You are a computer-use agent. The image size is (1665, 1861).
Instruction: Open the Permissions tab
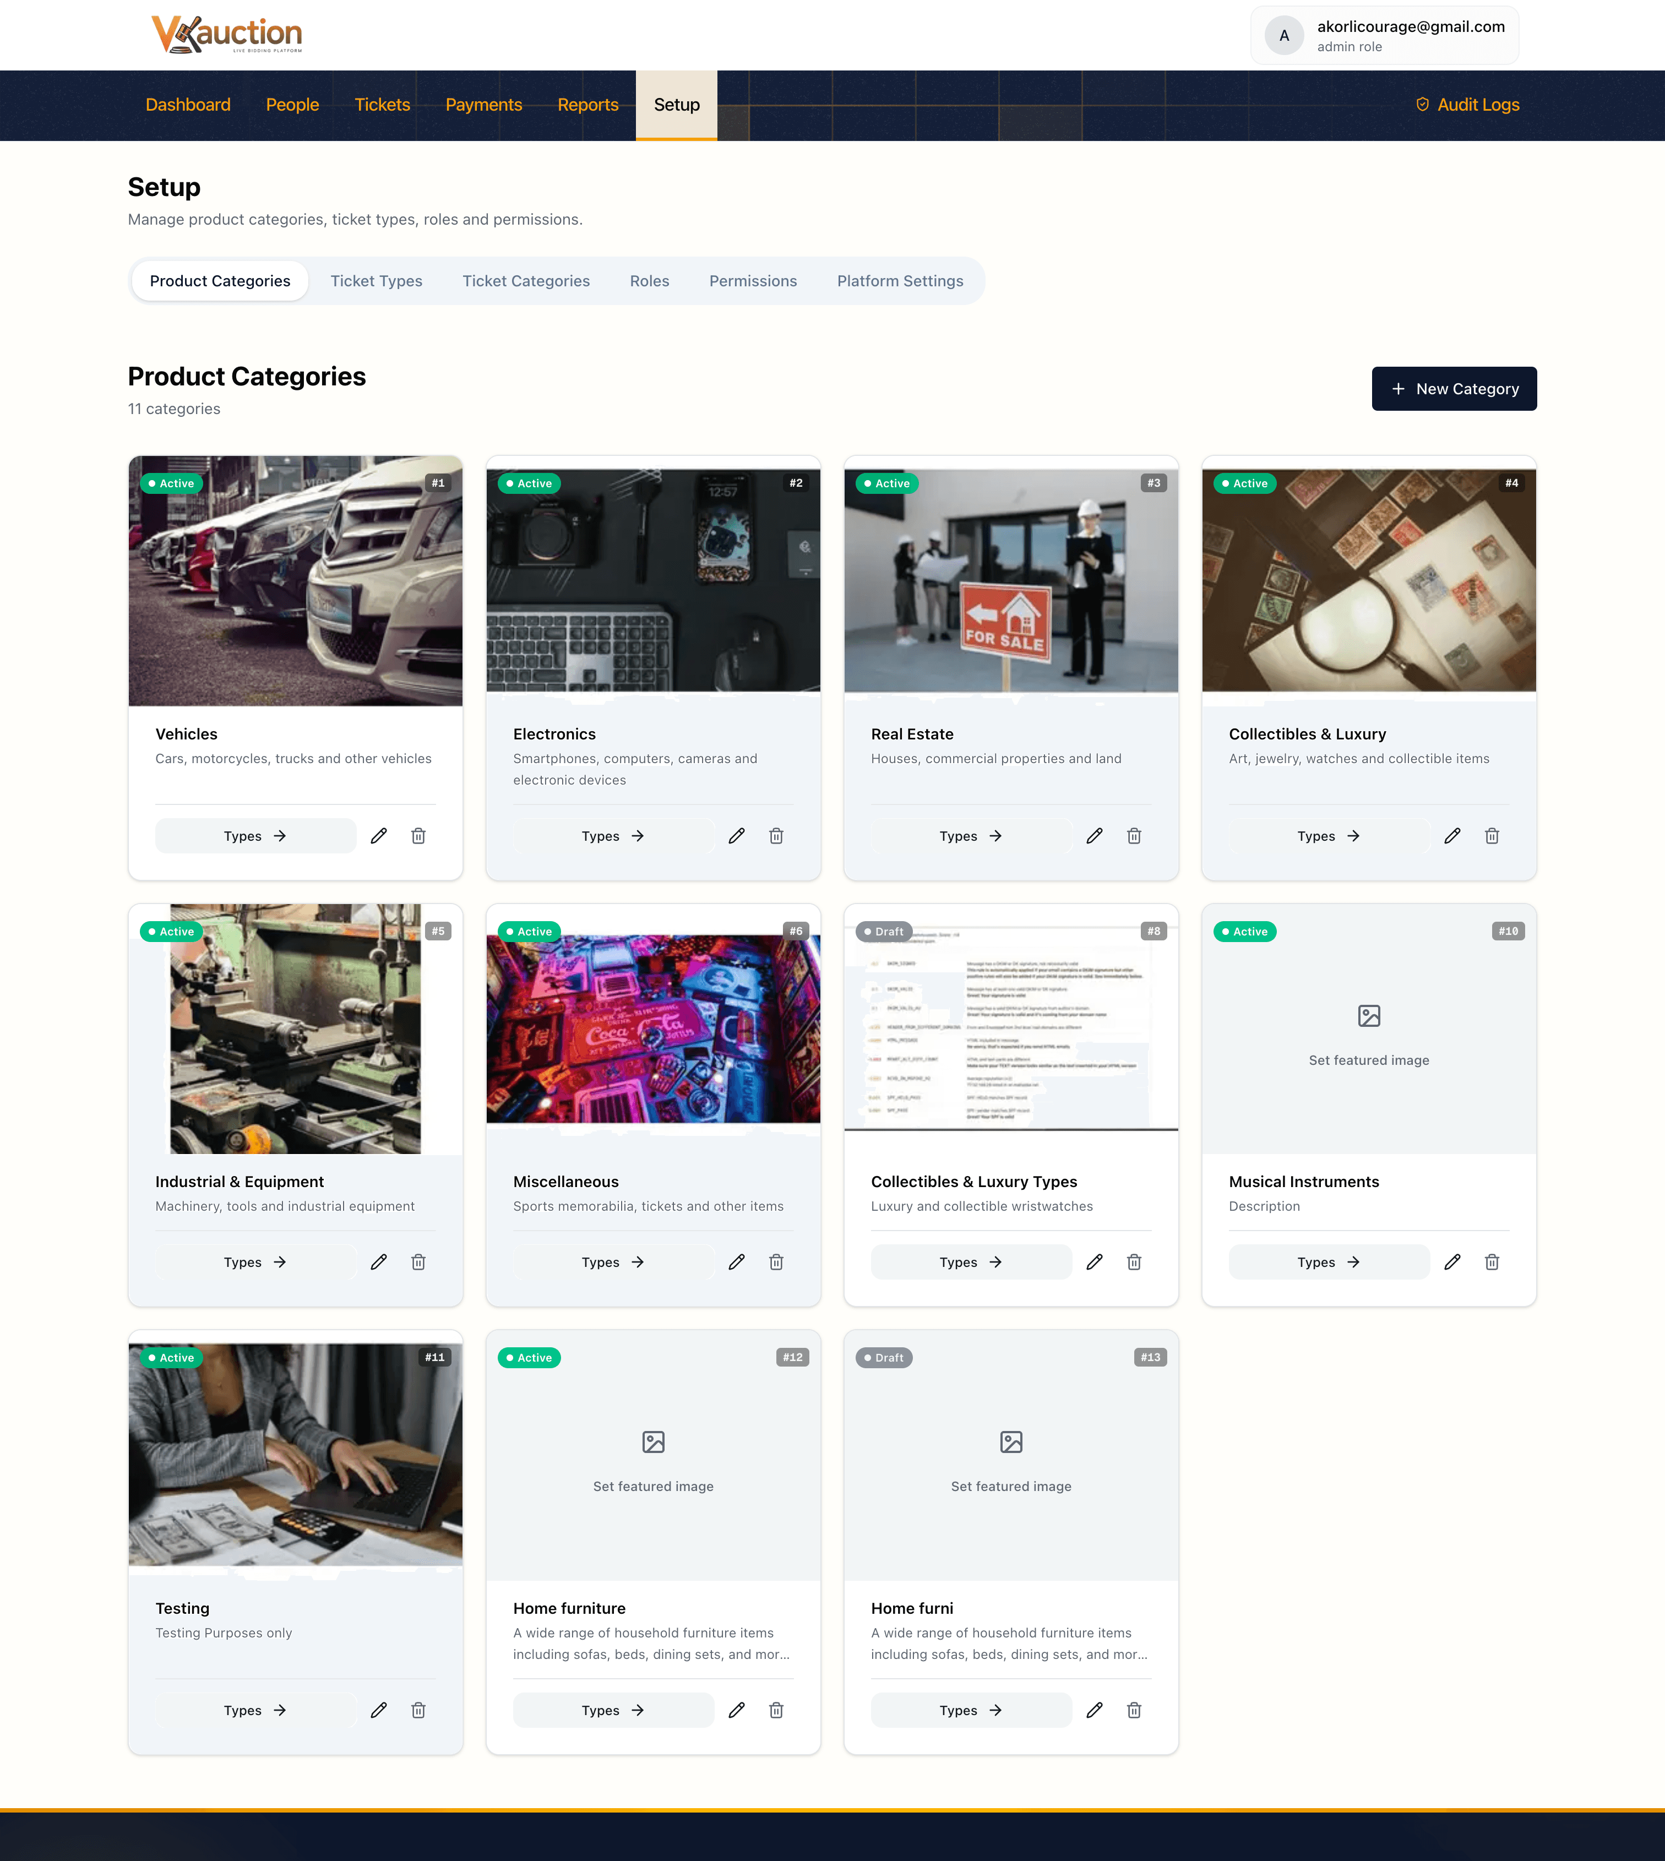pyautogui.click(x=753, y=281)
